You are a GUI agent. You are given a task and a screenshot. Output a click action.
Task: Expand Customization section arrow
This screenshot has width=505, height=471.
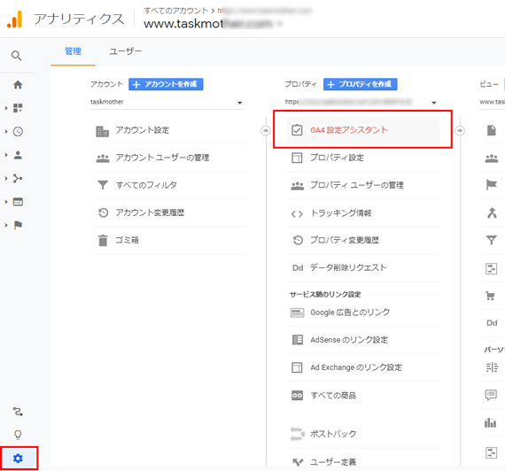(6, 108)
